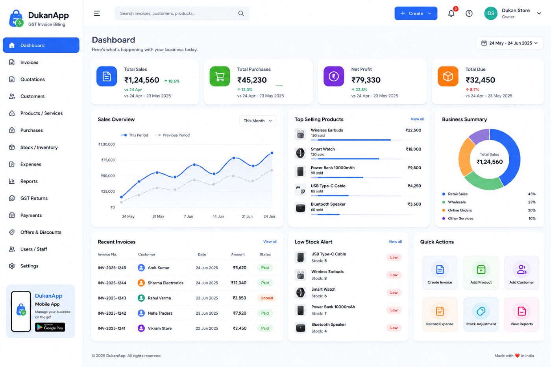Go to Dashboard in sidebar
This screenshot has height=367, width=551.
(41, 45)
